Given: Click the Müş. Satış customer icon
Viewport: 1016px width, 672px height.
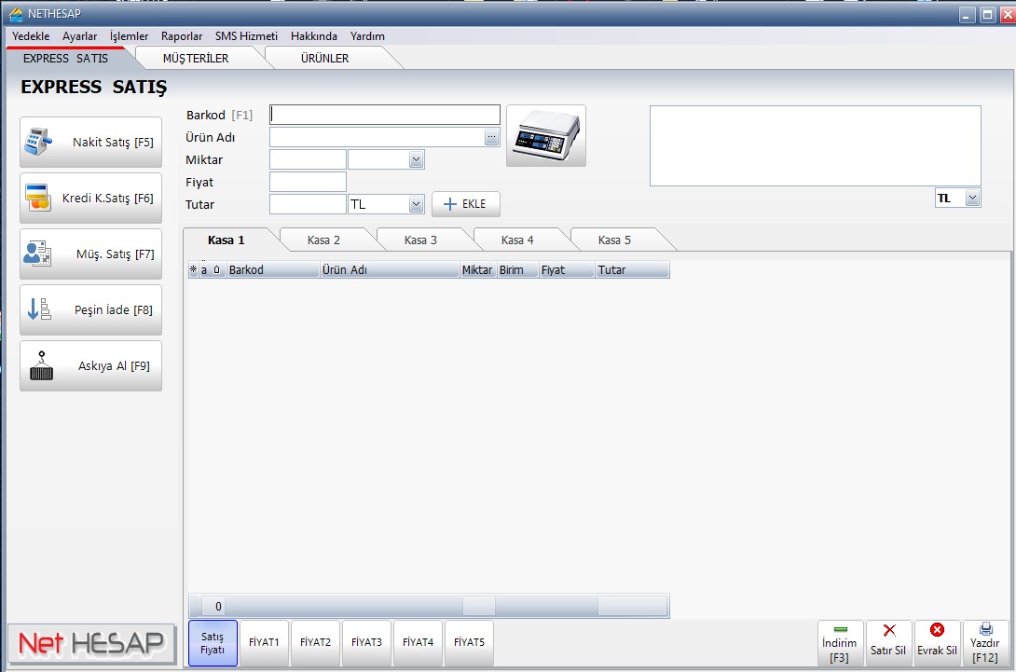Looking at the screenshot, I should click(x=38, y=254).
